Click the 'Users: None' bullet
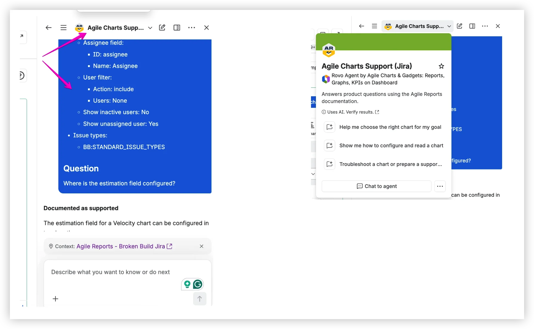This screenshot has width=534, height=329. [110, 101]
